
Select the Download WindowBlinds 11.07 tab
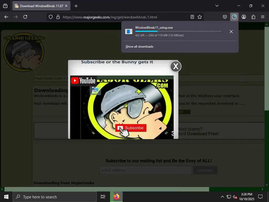pos(41,6)
